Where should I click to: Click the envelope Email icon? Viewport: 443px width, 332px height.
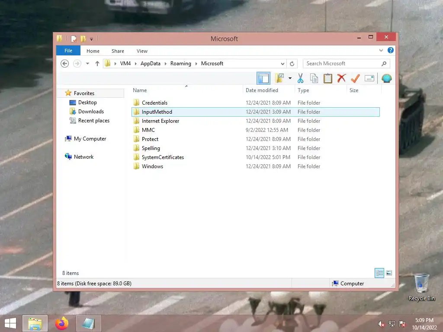[369, 78]
